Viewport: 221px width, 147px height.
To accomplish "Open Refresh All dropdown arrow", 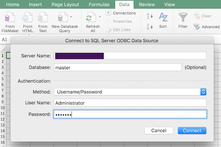I will coord(100,17).
